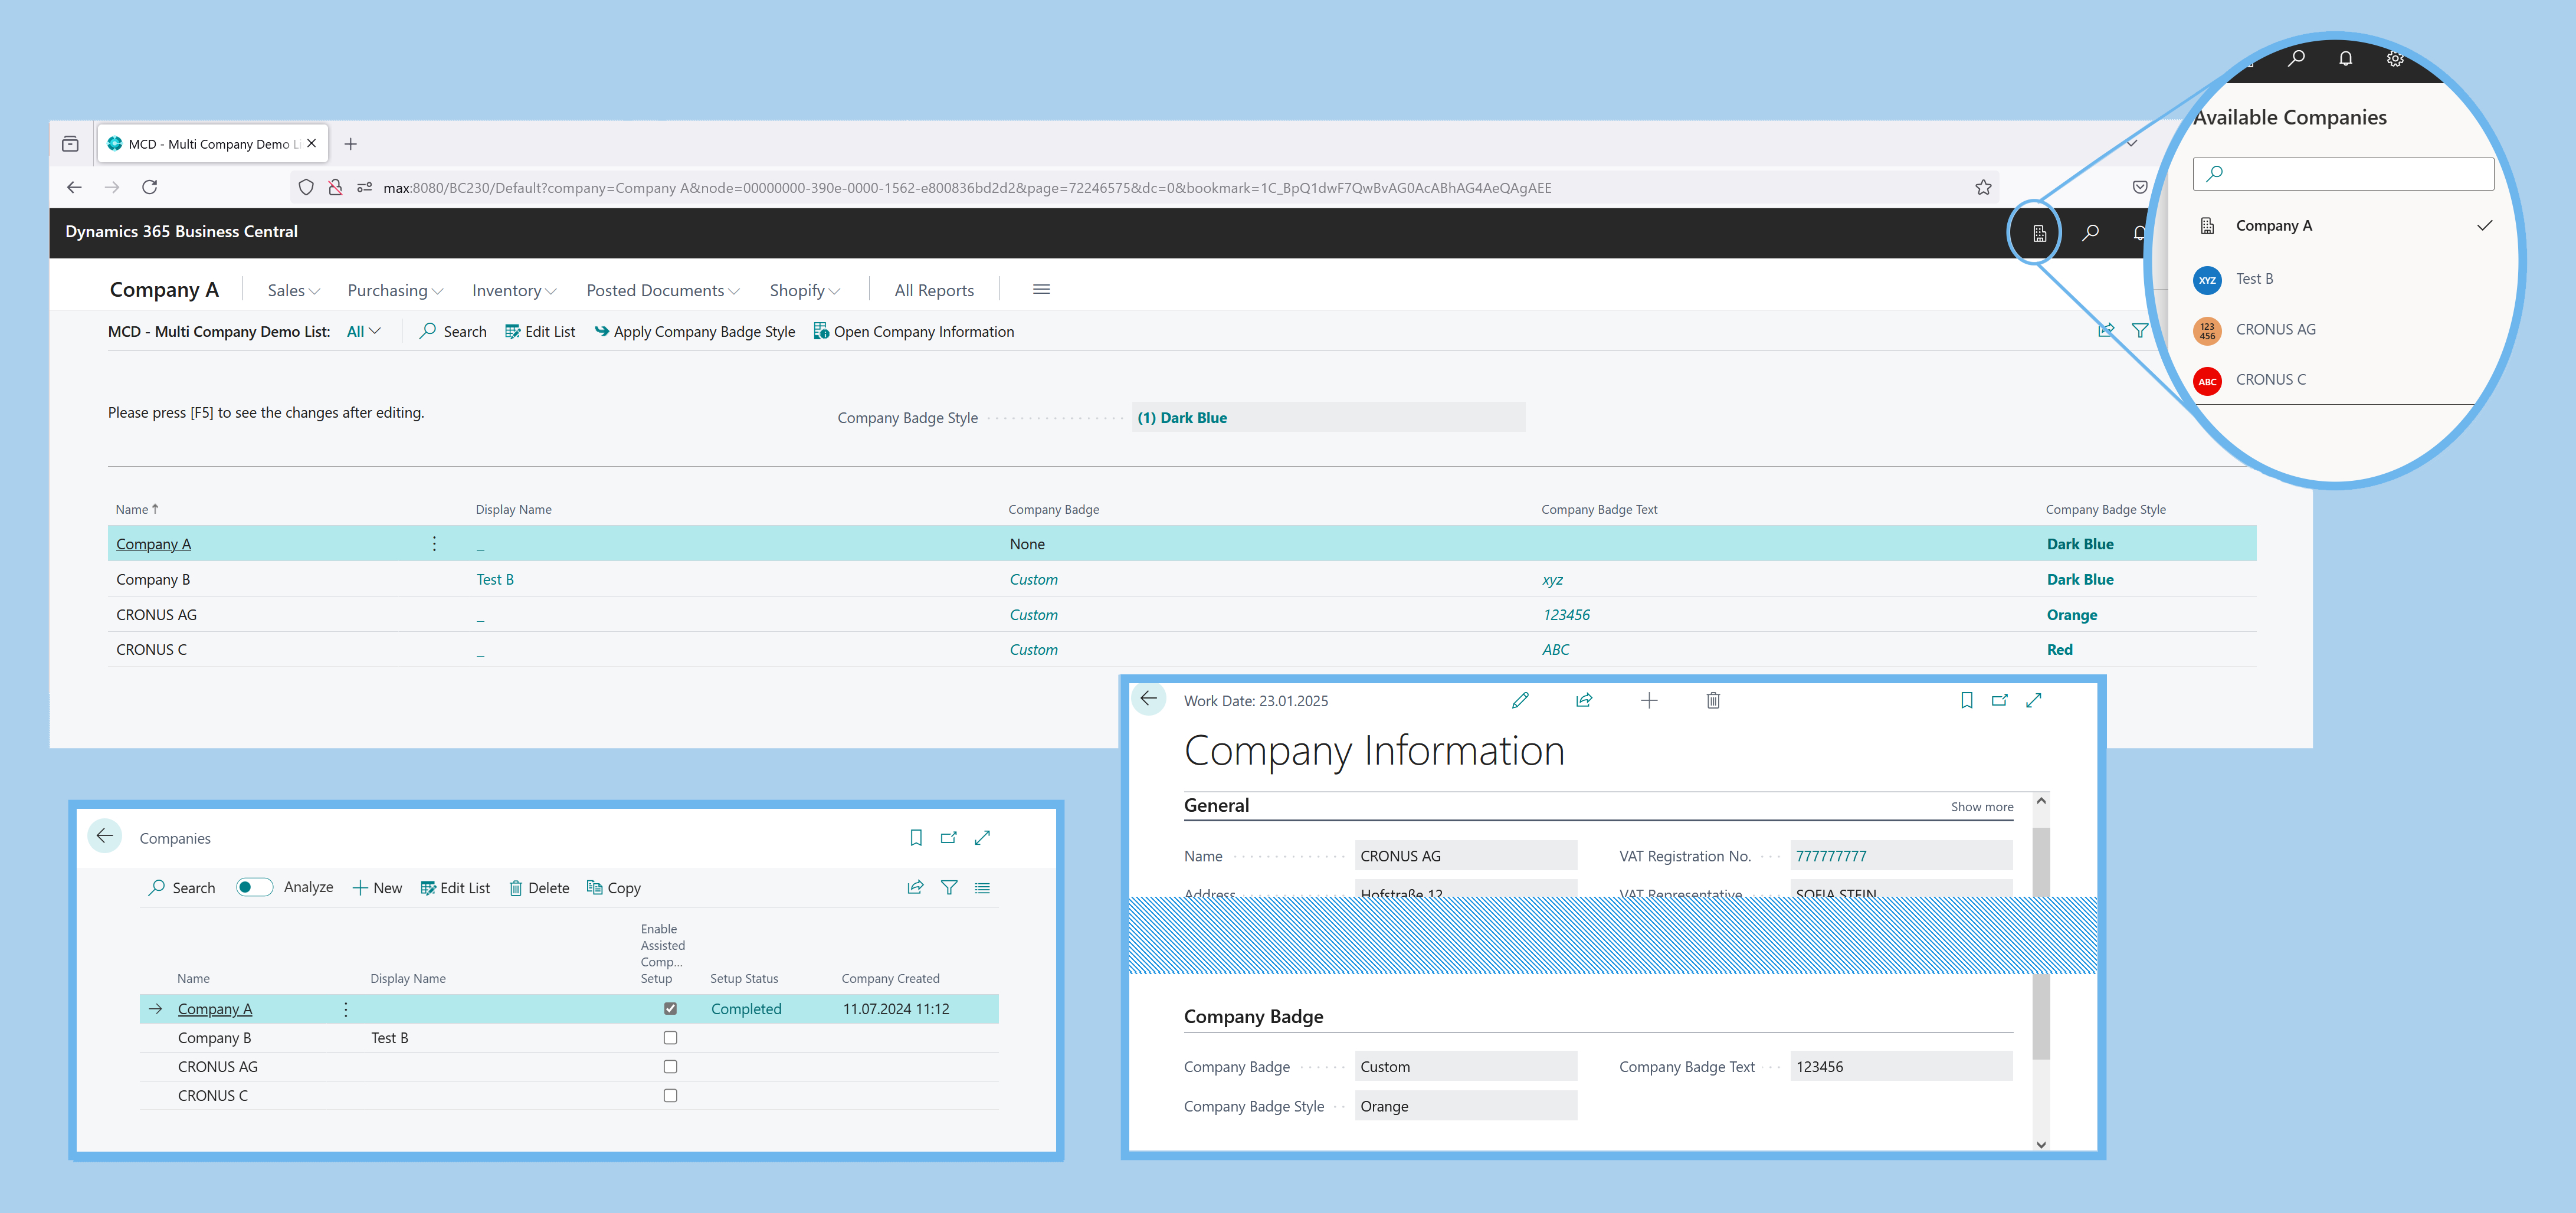Expand the Sales menu dropdown
Viewport: 2576px width, 1213px height.
293,290
